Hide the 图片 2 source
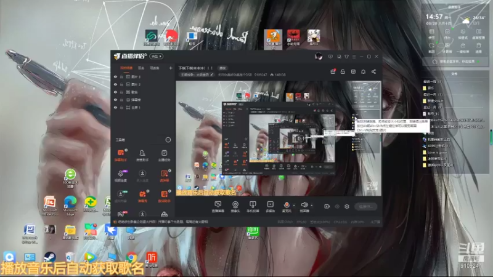This screenshot has height=277, width=493. pos(115,84)
